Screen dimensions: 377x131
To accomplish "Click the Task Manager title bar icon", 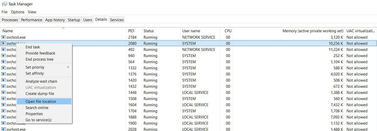I will [4, 4].
